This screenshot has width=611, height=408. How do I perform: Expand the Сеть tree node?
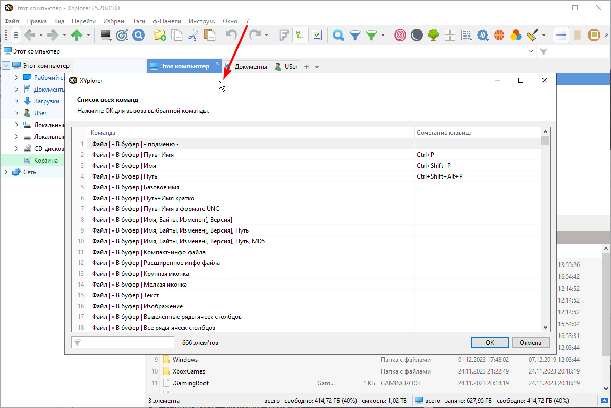click(6, 172)
